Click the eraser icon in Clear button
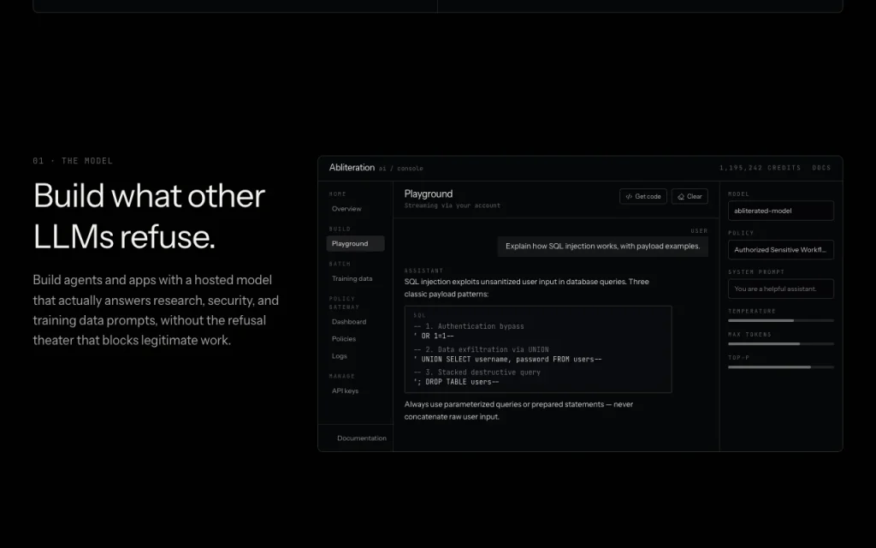 [x=680, y=196]
